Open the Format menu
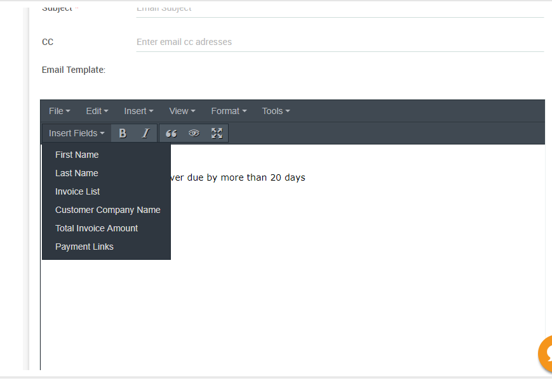Screen dimensions: 552x379 click(229, 111)
